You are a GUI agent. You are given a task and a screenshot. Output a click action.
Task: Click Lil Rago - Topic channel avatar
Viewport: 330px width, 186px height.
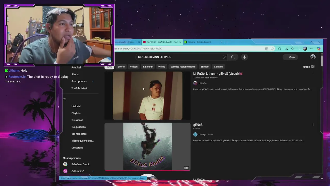click(x=195, y=134)
